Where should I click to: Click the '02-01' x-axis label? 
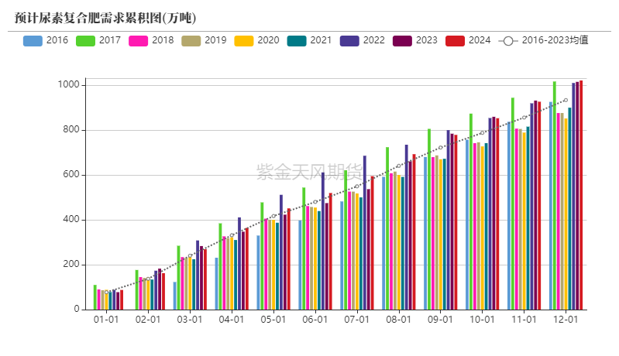pyautogui.click(x=148, y=320)
